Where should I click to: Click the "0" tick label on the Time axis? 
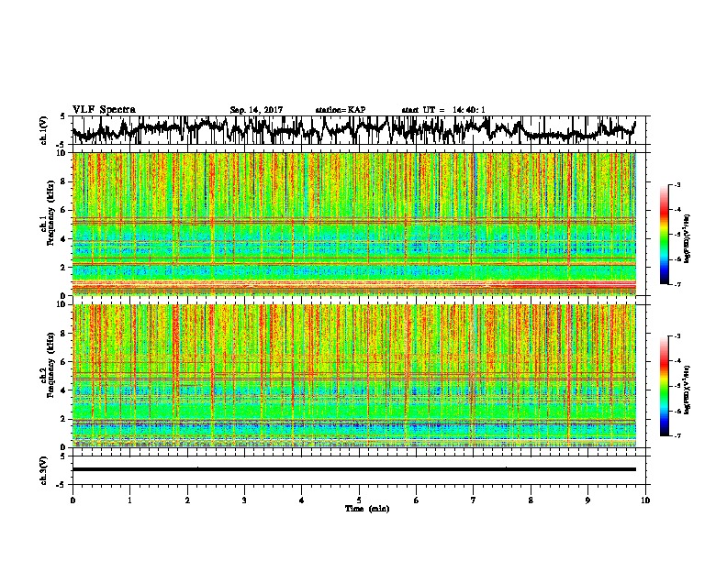point(73,500)
